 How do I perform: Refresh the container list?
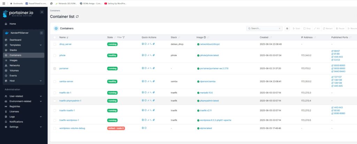[77, 17]
